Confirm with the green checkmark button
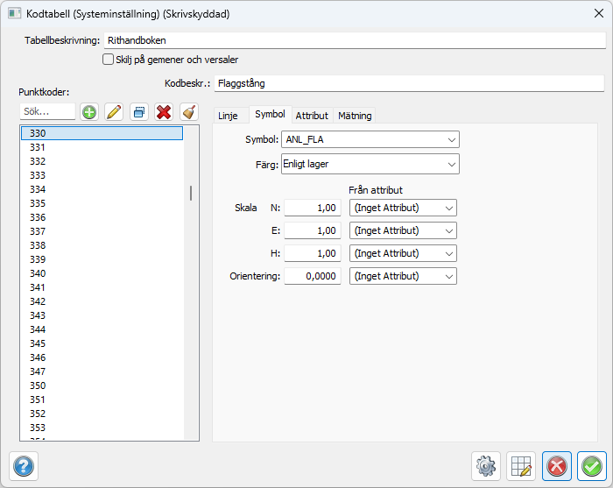Image resolution: width=613 pixels, height=488 pixels. 592,466
